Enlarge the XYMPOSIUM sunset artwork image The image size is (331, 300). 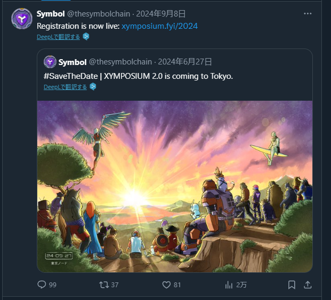click(174, 186)
